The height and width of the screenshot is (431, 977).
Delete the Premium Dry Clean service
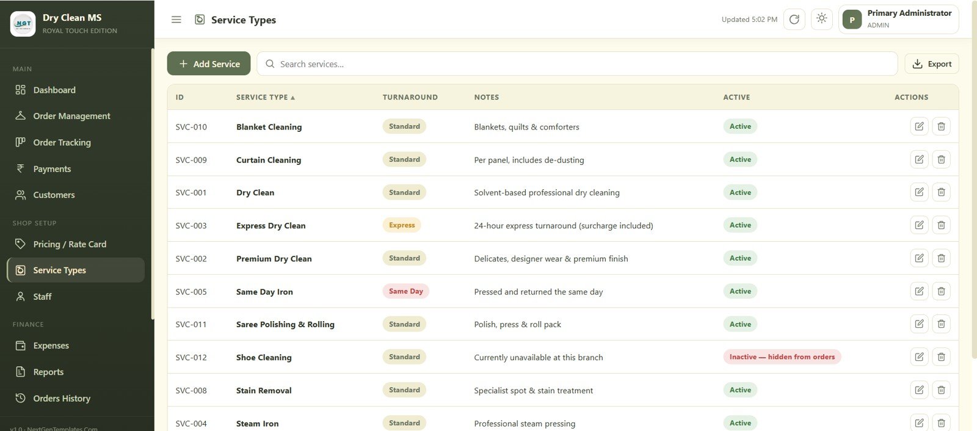pos(941,258)
